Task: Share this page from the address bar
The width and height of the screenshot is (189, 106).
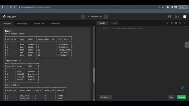Action: coord(159,7)
